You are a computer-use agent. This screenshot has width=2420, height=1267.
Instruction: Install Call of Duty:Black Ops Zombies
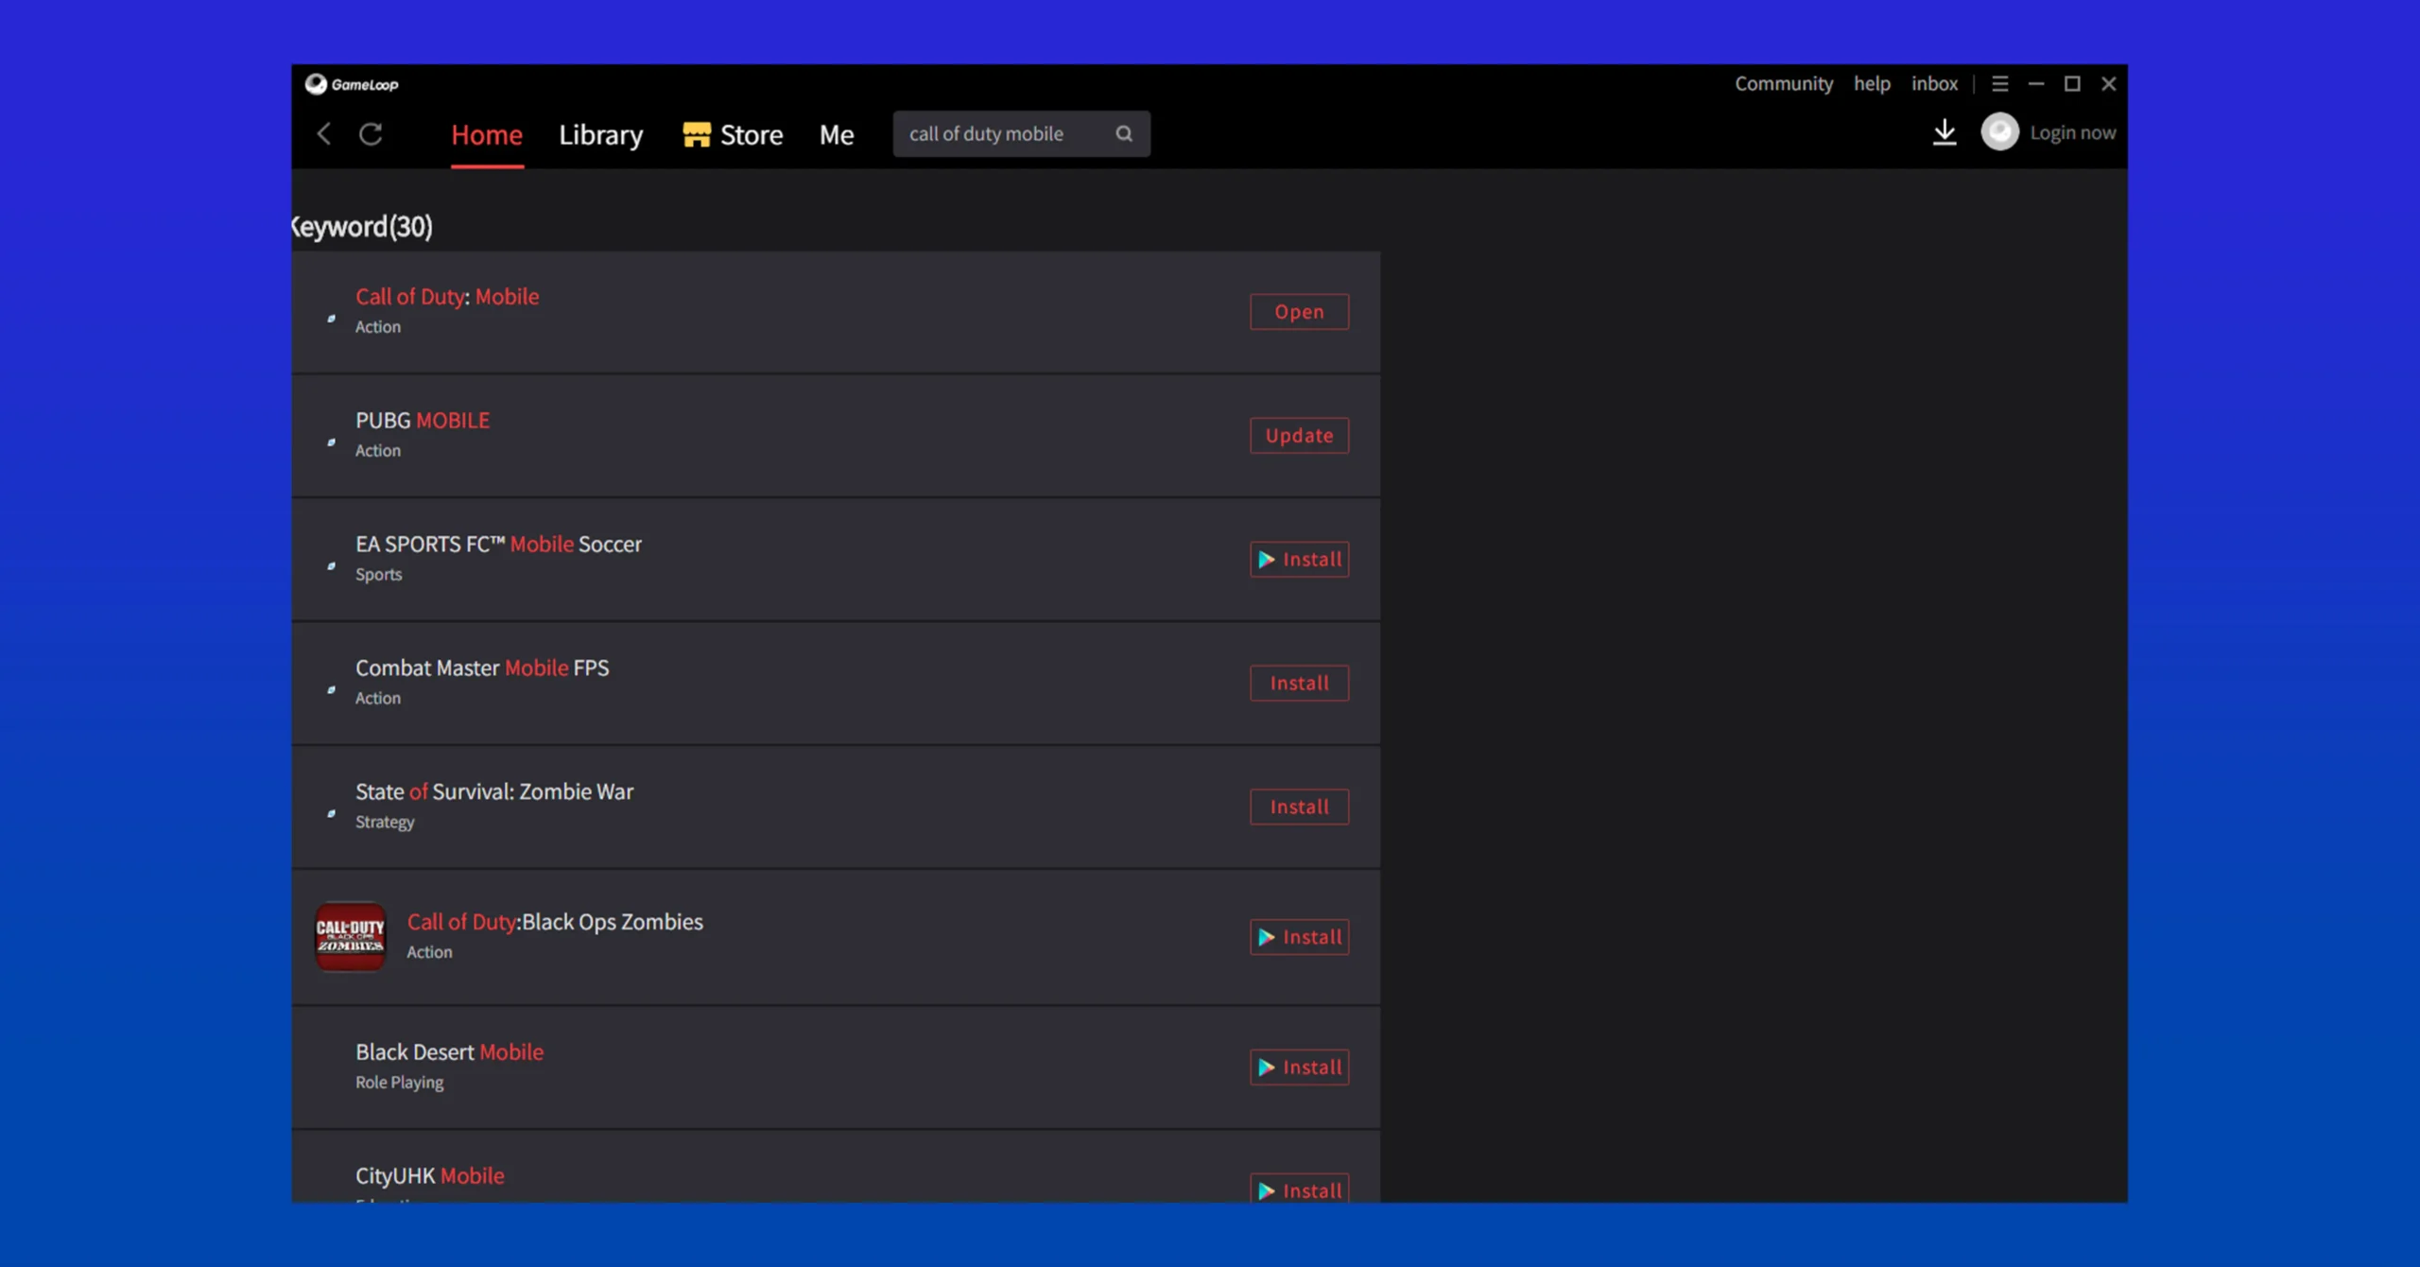tap(1299, 938)
